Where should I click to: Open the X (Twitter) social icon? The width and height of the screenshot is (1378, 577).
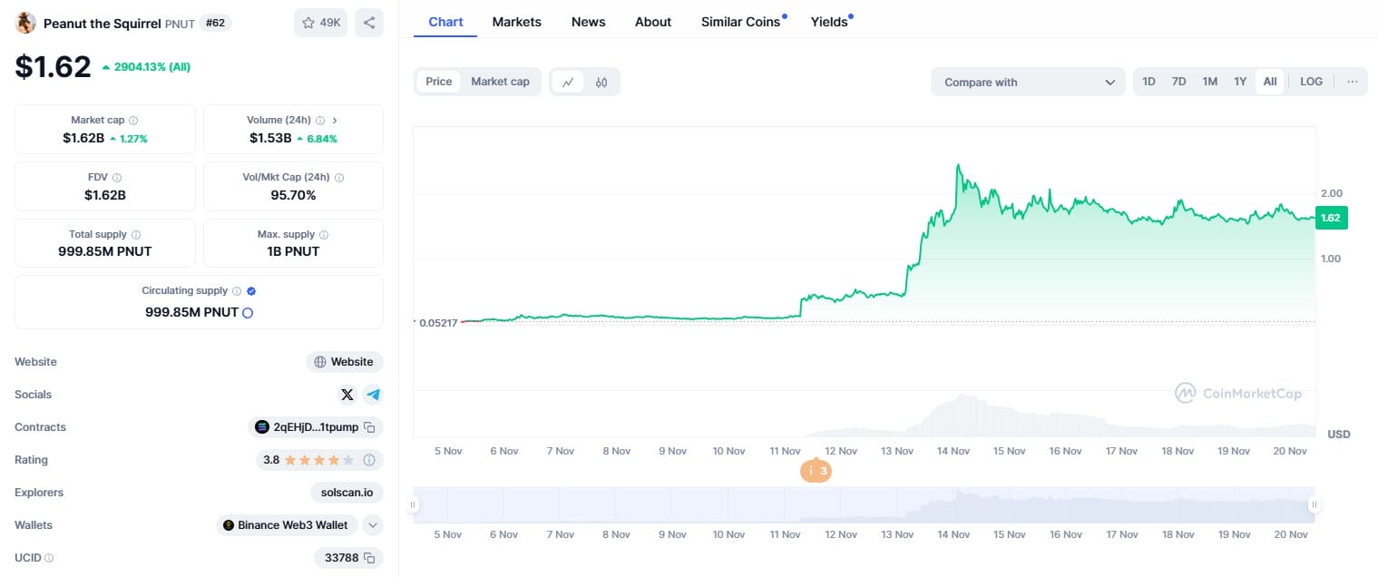(347, 395)
